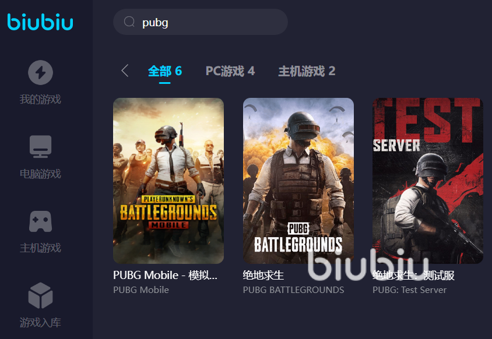
Task: Click the PUBG Mobile - 模拟... title
Action: [x=165, y=276]
